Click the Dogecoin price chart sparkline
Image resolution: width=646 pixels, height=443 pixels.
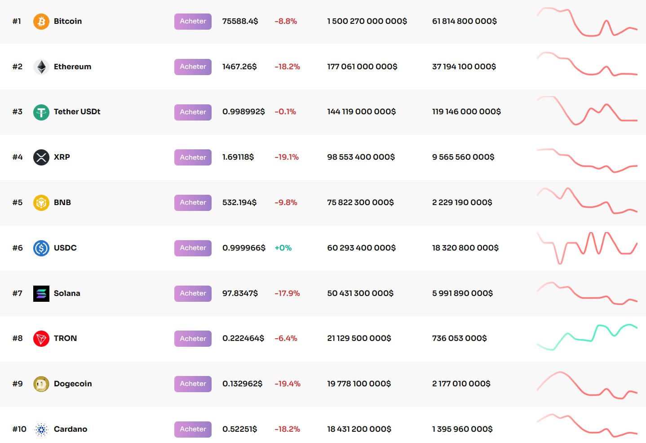click(586, 384)
